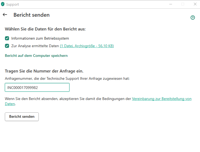
Task: Click the "Bericht senden" page heading
Action: point(31,15)
